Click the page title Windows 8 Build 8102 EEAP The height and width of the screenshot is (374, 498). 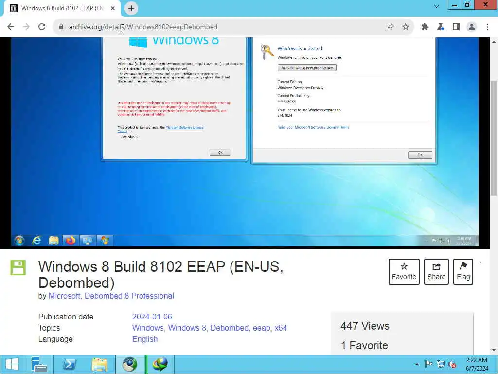160,275
